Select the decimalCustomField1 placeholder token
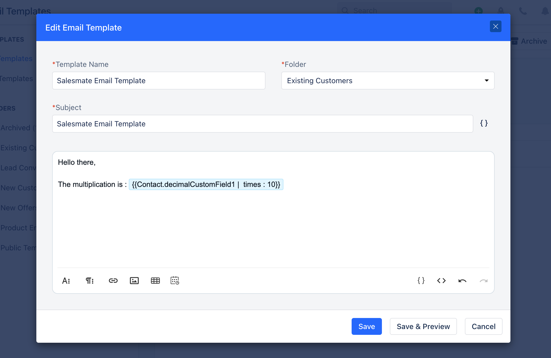This screenshot has width=551, height=358. (206, 184)
